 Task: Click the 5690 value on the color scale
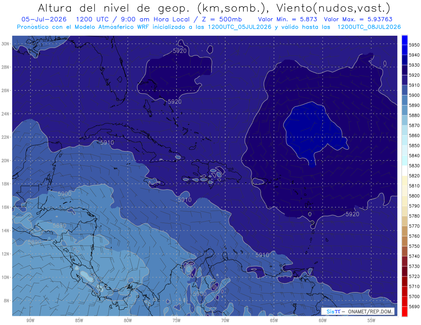pyautogui.click(x=414, y=306)
